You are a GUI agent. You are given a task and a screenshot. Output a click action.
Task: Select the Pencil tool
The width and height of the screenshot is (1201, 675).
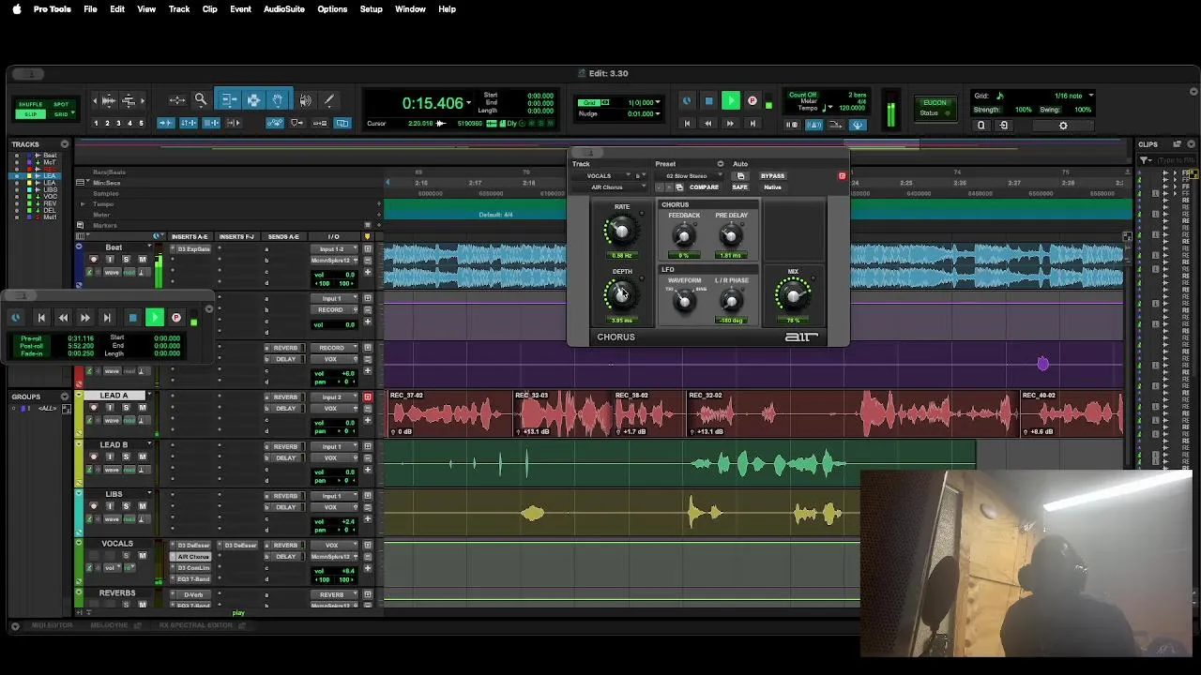point(328,99)
